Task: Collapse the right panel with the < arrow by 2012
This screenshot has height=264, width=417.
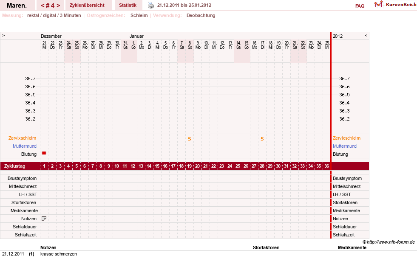Action: coord(366,35)
